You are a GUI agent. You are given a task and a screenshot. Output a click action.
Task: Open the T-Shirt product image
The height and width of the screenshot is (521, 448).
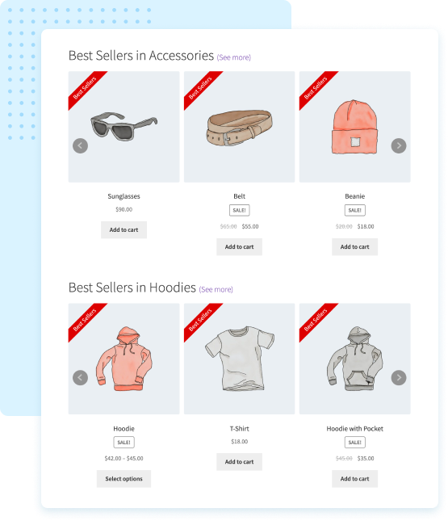239,359
